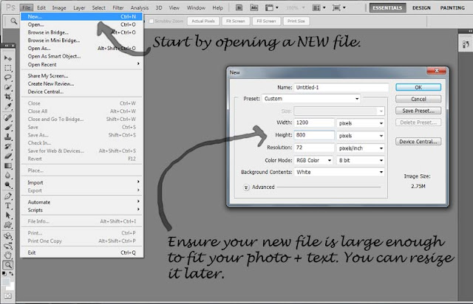Select the Type tool
Screen dimensions: 473x304
click(8, 206)
